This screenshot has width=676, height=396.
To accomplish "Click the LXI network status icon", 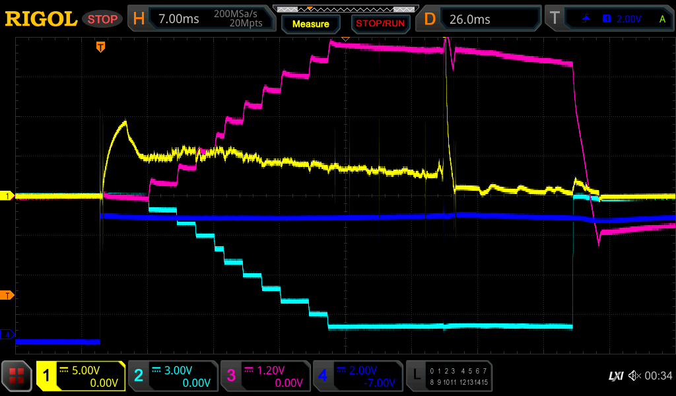I will pos(615,376).
